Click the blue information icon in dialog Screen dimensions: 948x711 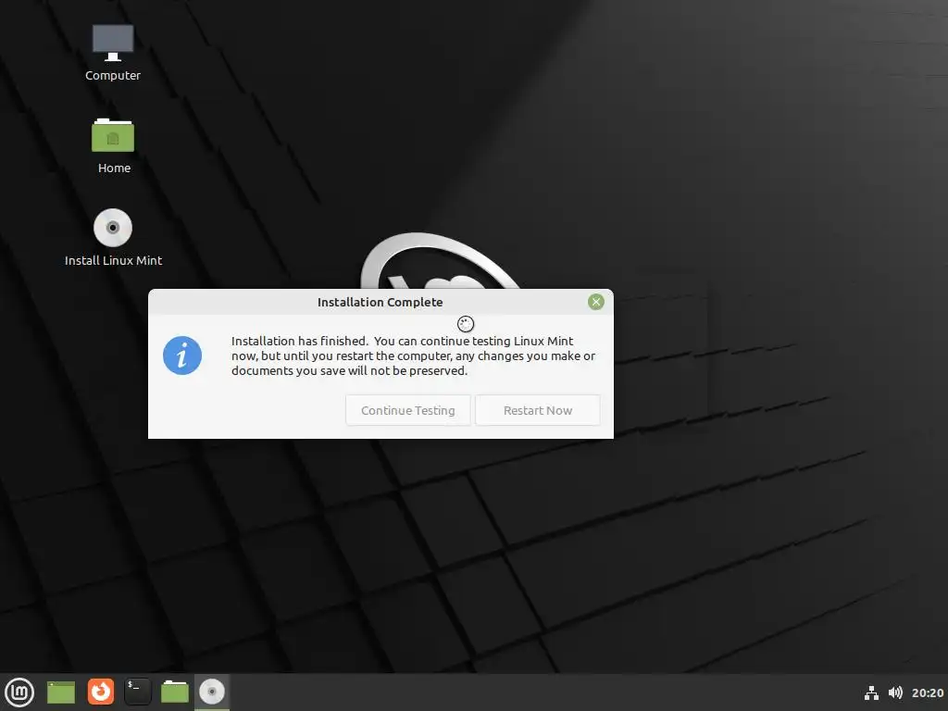pos(182,355)
